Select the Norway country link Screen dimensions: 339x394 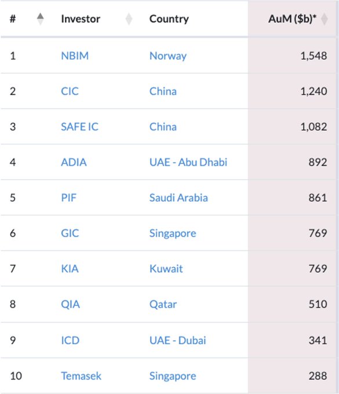(x=168, y=56)
